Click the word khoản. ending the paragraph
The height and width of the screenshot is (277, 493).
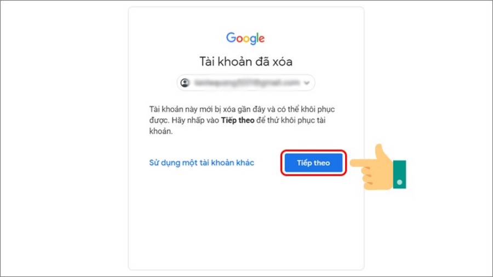click(160, 131)
